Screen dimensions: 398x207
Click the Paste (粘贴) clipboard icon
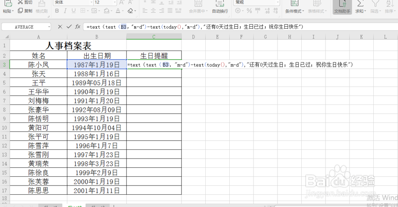pos(8,3)
